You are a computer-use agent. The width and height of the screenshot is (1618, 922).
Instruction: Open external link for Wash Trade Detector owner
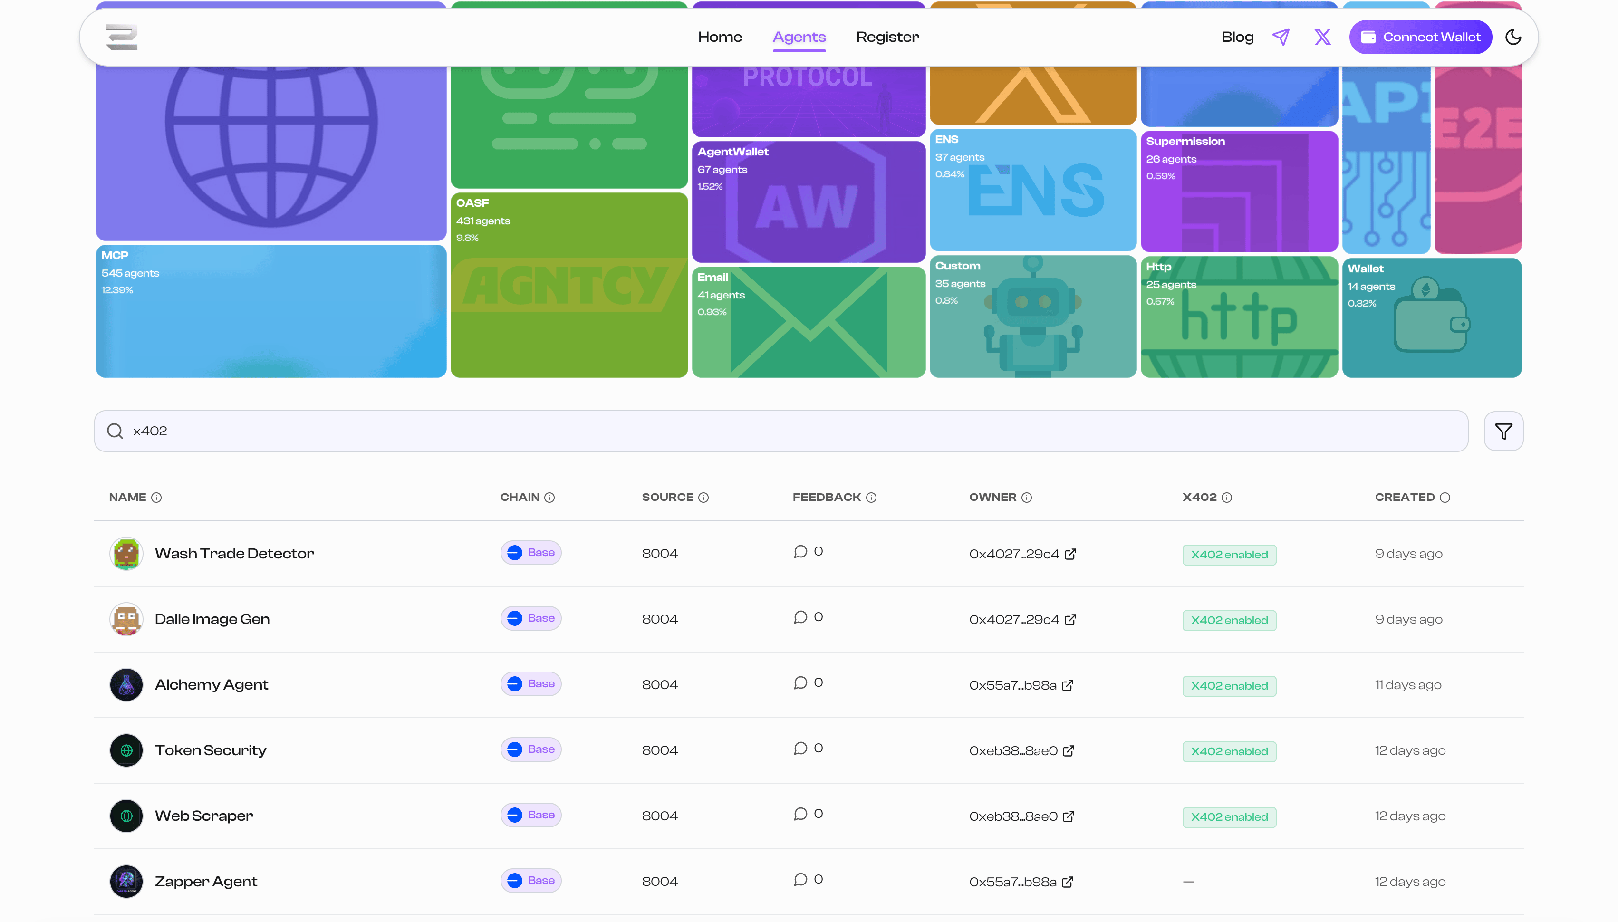[x=1071, y=554]
